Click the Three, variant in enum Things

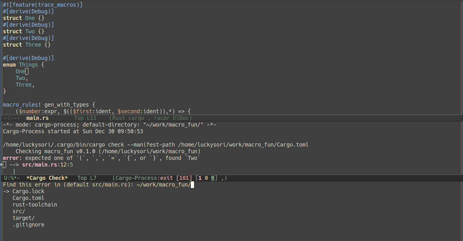pos(25,85)
